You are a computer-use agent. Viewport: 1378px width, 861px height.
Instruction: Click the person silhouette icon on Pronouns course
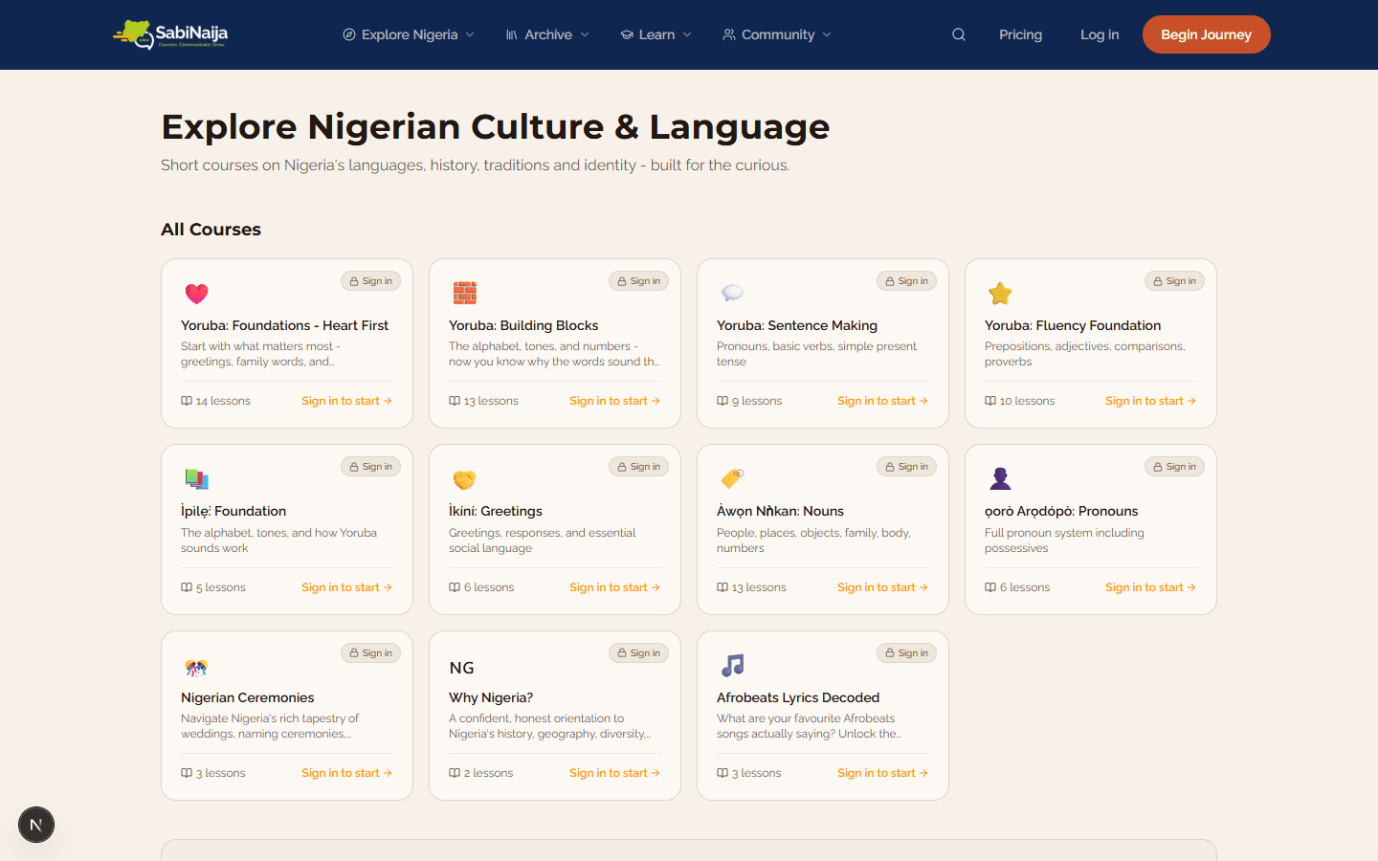click(x=1001, y=478)
